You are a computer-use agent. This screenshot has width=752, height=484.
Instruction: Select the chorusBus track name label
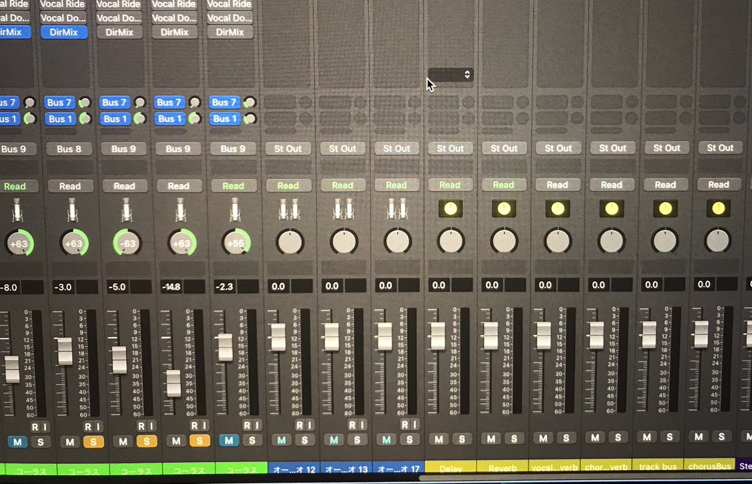click(x=711, y=466)
